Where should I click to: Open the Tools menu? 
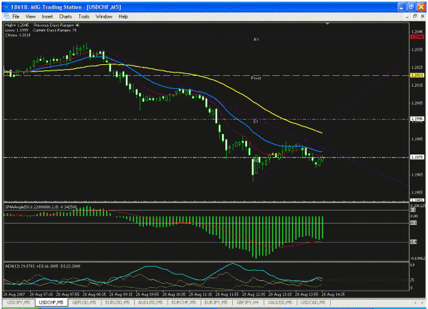point(84,16)
